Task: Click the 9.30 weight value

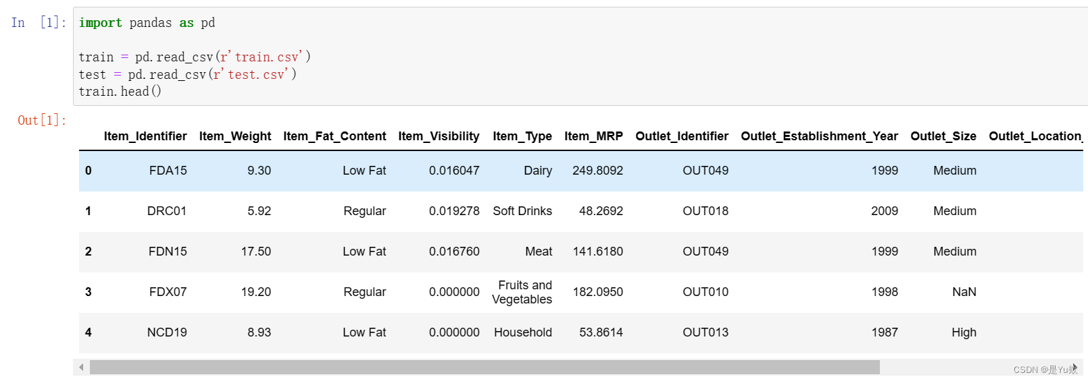Action: click(x=259, y=171)
